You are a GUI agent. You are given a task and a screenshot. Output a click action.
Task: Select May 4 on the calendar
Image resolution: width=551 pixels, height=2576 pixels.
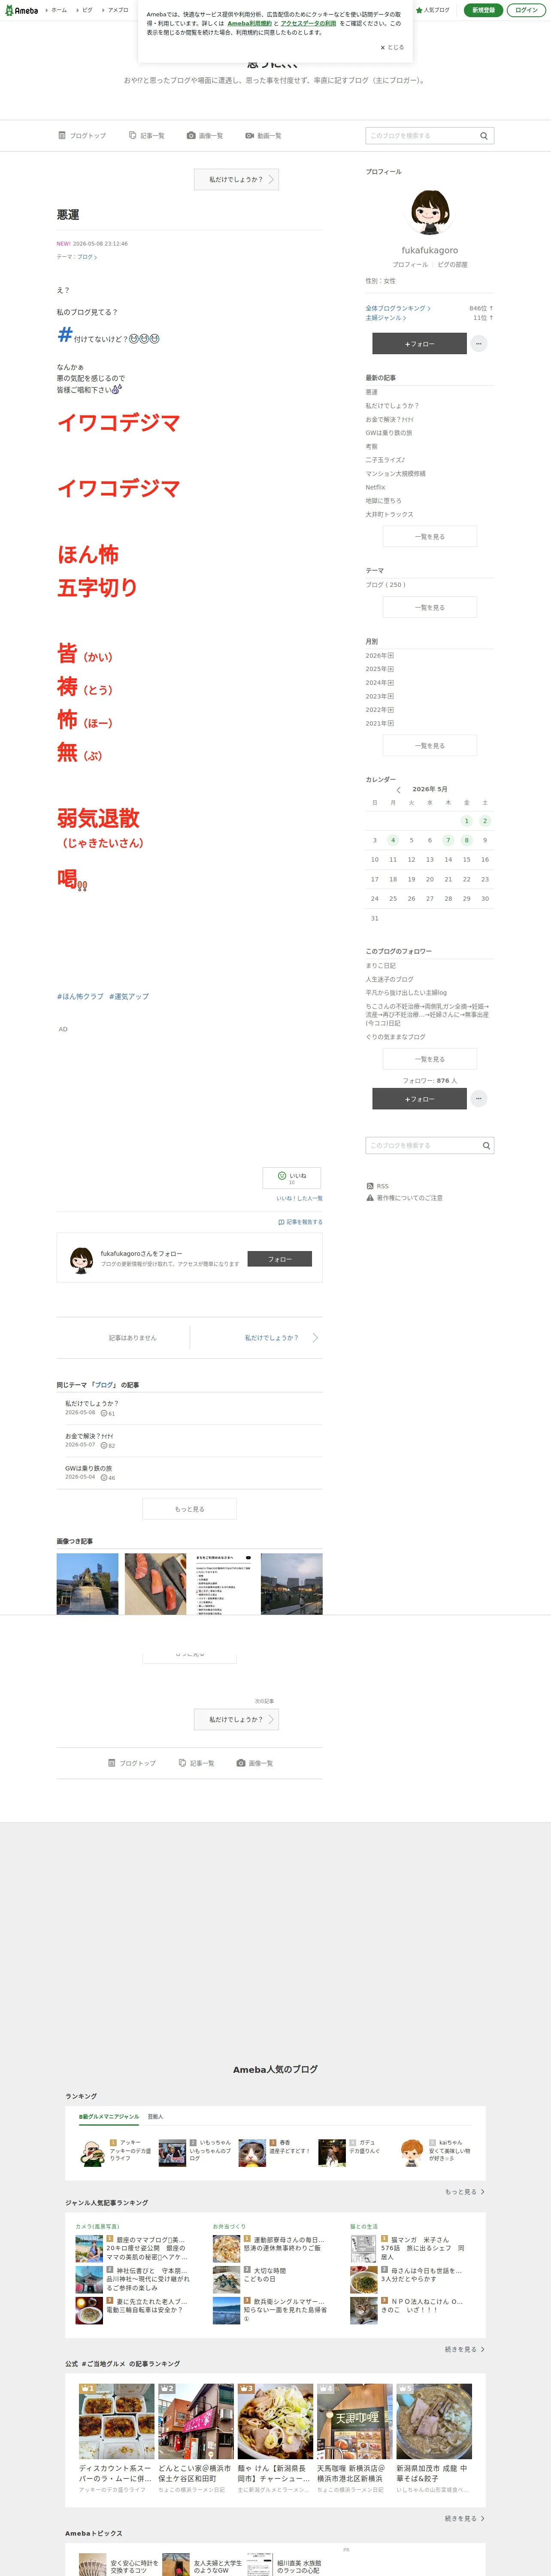pyautogui.click(x=393, y=840)
